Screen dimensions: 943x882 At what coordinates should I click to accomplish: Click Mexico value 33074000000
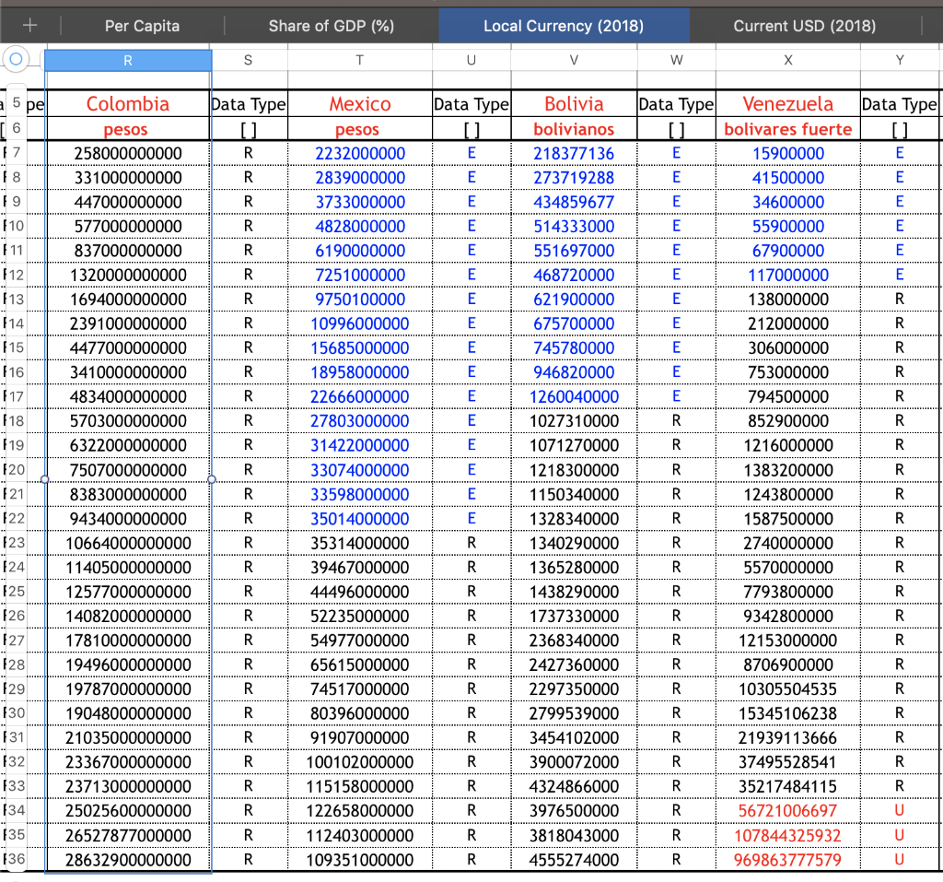(x=360, y=470)
